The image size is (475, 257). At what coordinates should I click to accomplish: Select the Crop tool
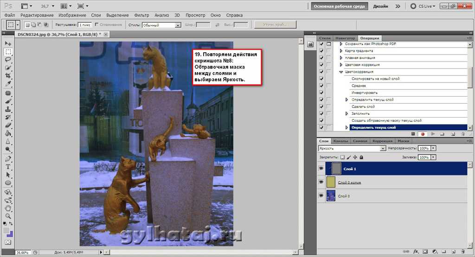[x=8, y=75]
